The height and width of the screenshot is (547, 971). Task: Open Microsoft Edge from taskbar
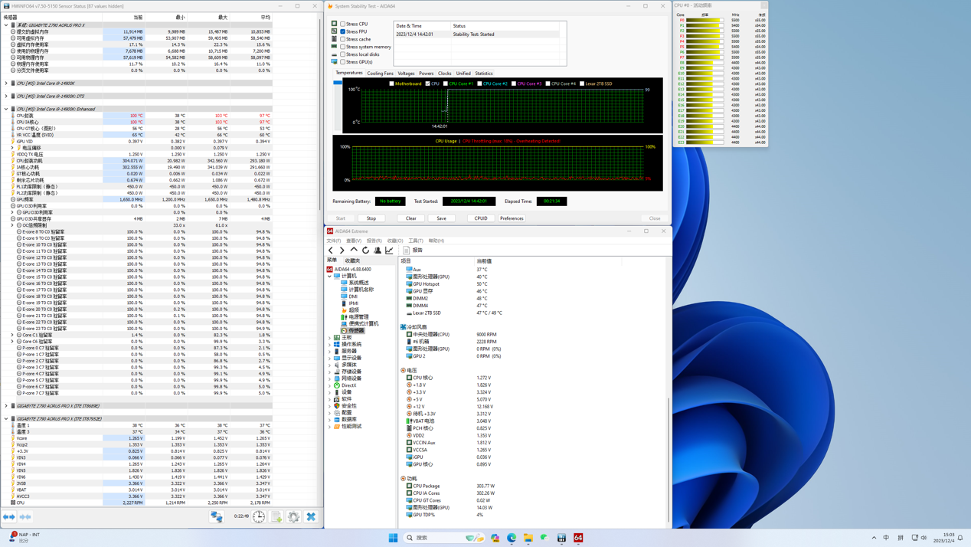(x=512, y=538)
